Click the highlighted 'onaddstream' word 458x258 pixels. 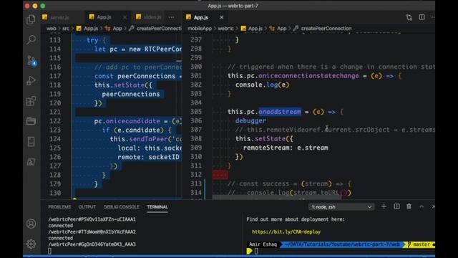pos(280,112)
